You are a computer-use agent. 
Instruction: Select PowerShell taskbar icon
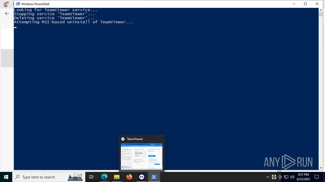(154, 177)
